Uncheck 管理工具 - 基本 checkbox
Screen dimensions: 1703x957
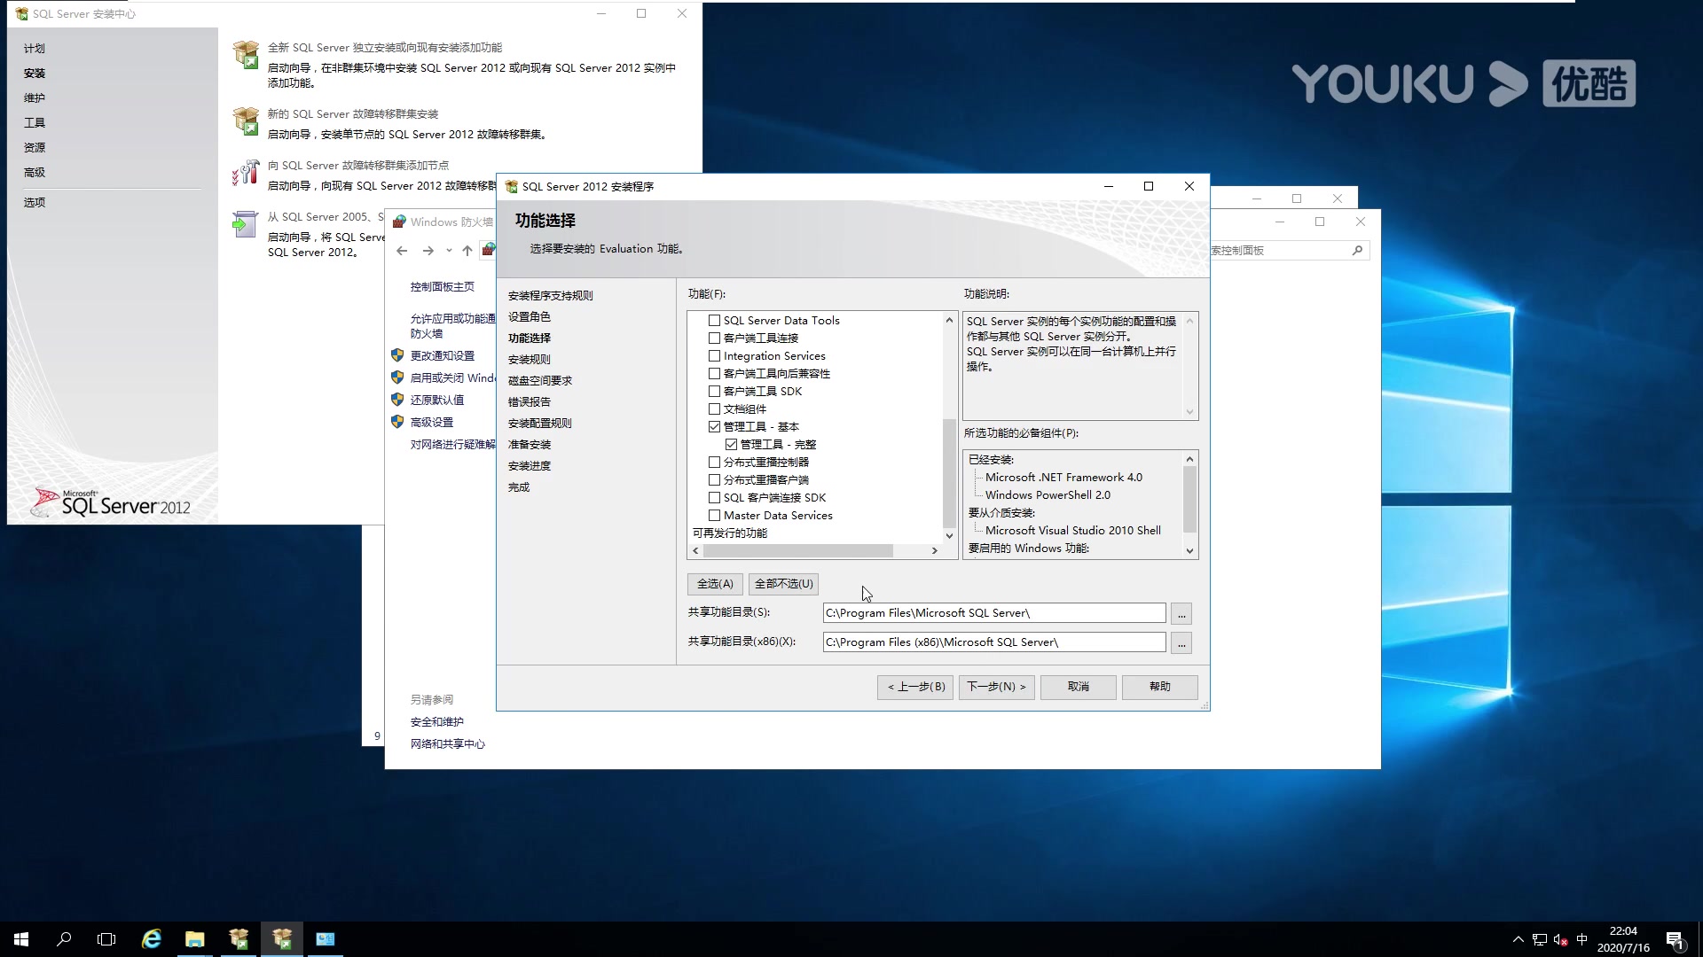[x=714, y=427]
